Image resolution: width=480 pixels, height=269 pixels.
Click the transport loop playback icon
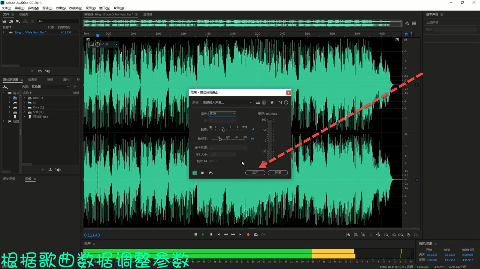(256, 235)
